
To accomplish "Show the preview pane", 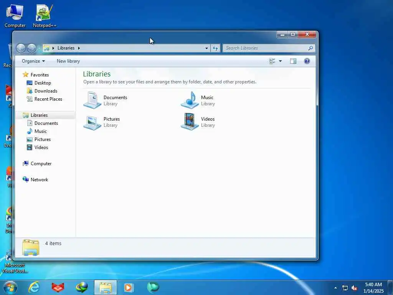I will click(x=293, y=61).
